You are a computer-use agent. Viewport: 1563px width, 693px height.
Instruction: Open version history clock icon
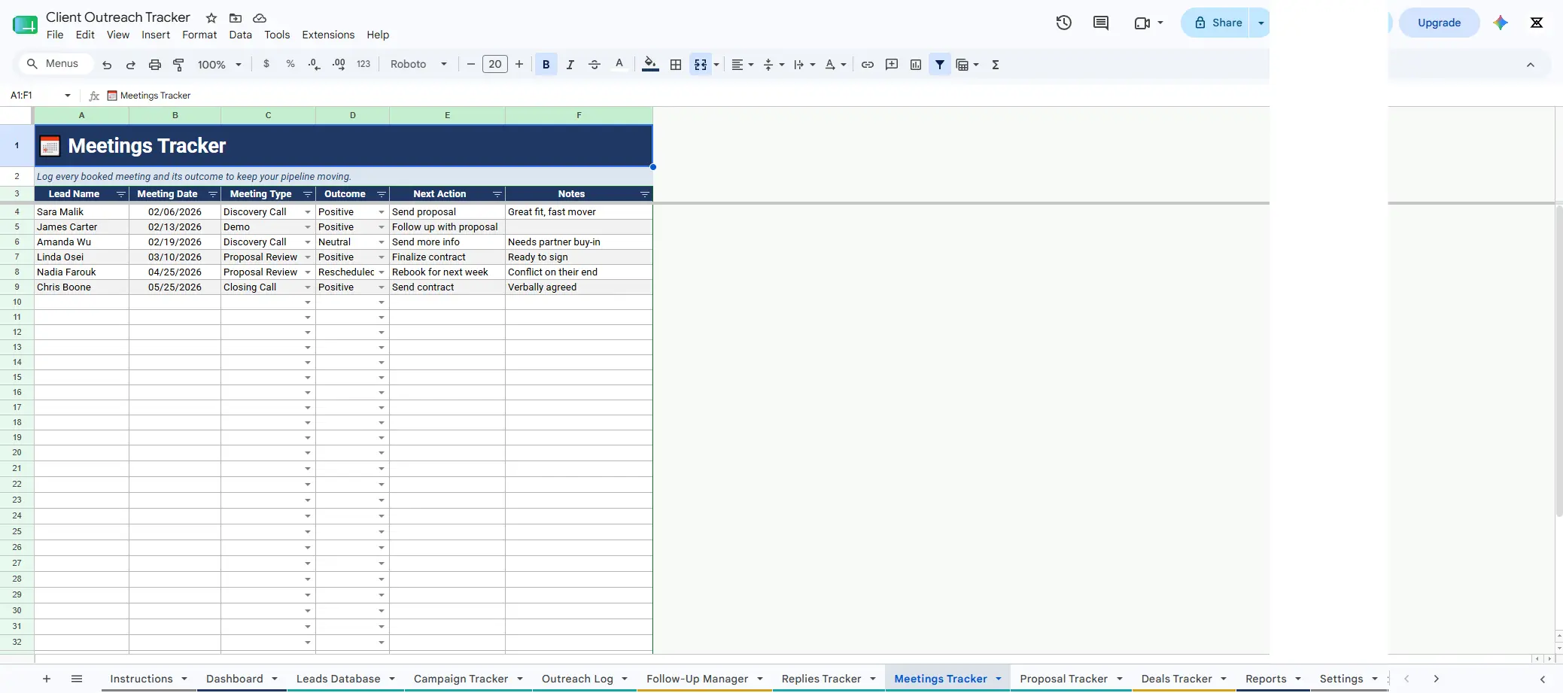pos(1063,23)
